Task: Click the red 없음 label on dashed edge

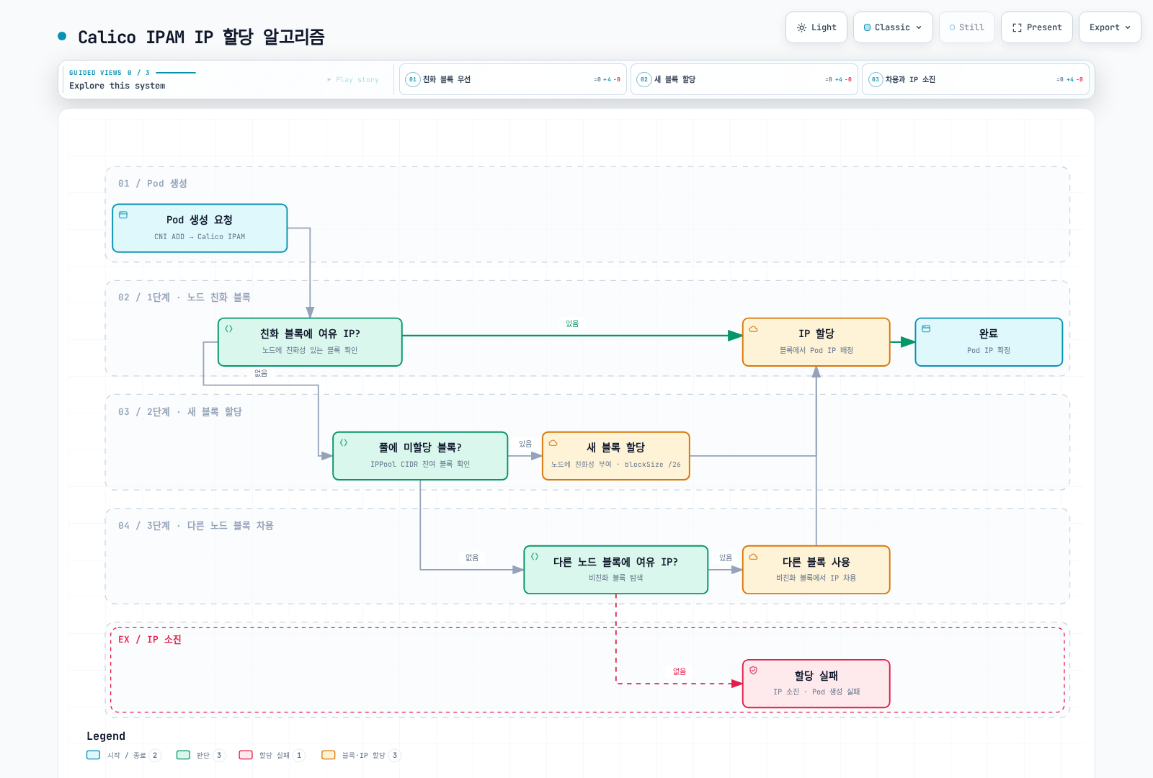Action: tap(680, 671)
